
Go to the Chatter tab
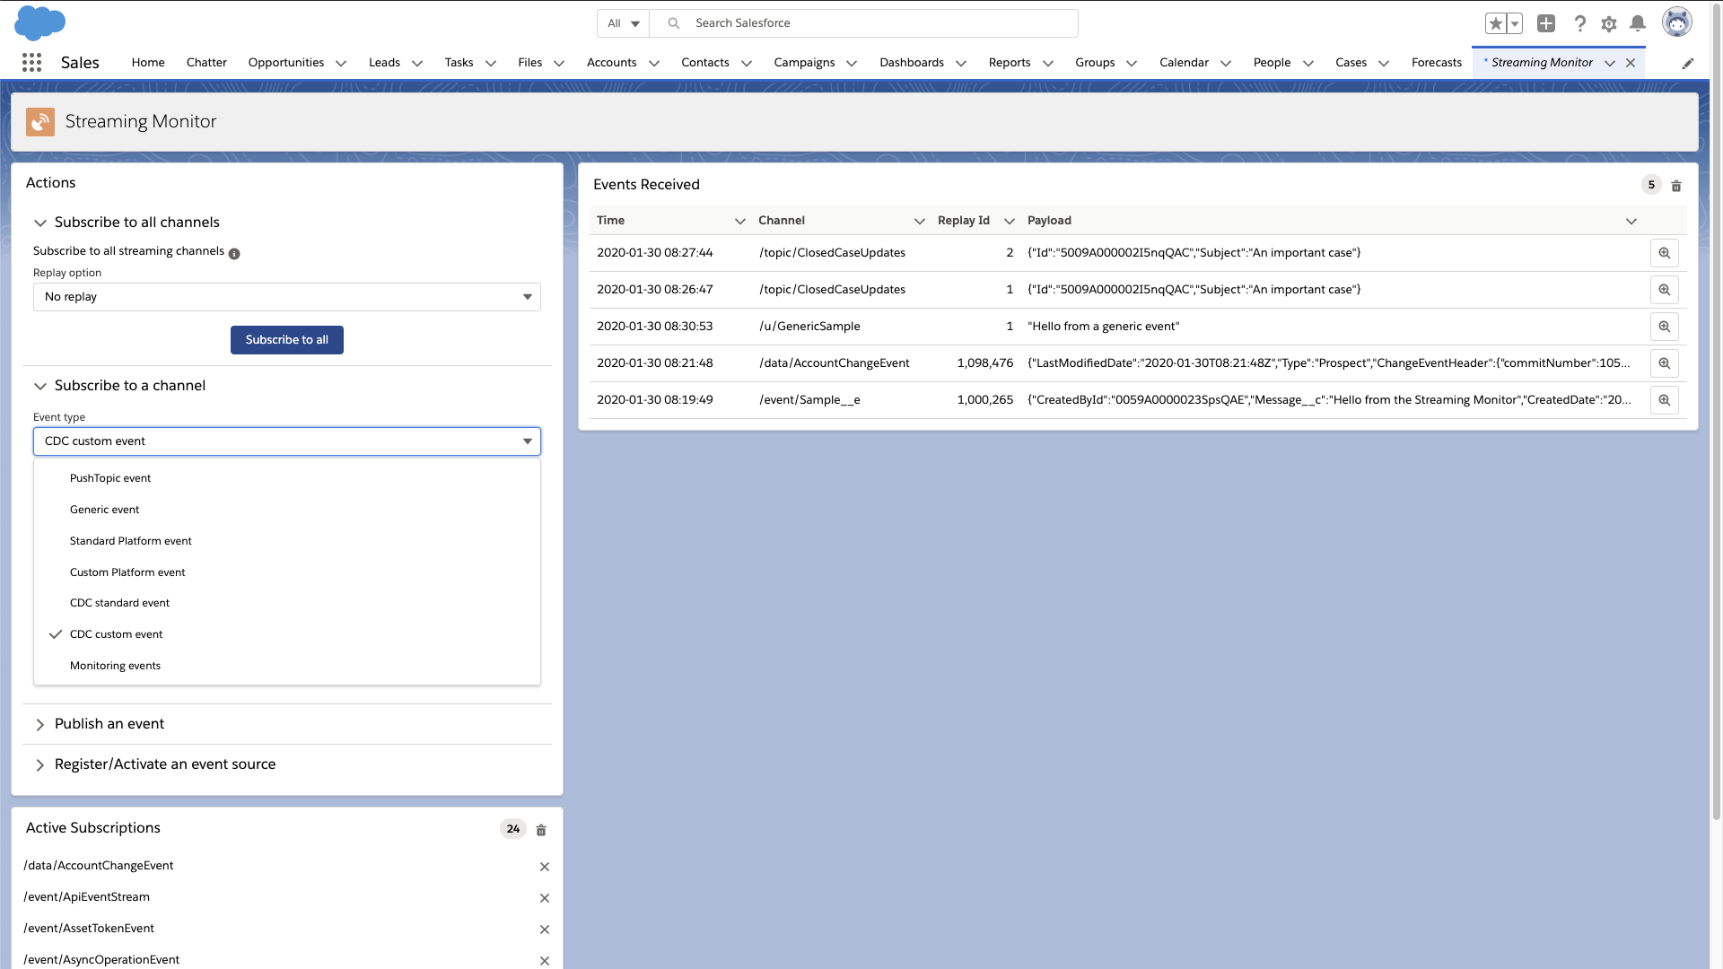coord(206,63)
